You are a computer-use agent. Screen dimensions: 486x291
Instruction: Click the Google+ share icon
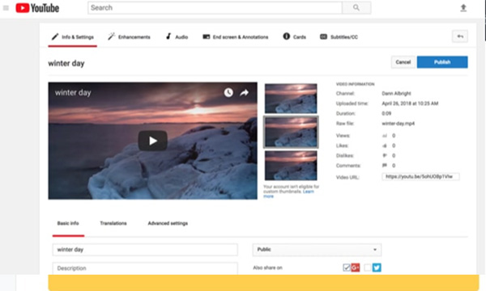point(356,268)
